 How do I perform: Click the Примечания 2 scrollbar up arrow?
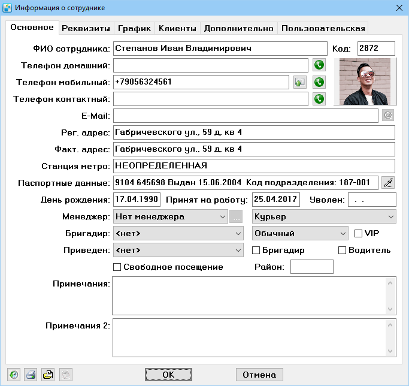click(x=390, y=325)
